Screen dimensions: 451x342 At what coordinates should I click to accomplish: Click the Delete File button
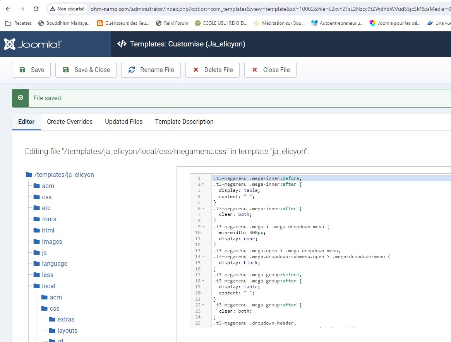(x=212, y=70)
